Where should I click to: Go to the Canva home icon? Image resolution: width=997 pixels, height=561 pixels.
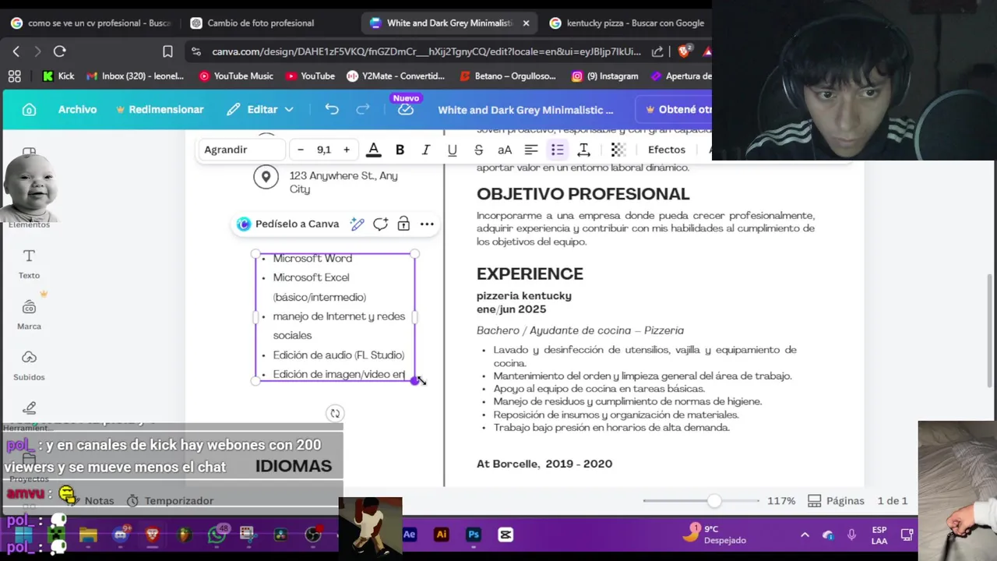click(29, 110)
